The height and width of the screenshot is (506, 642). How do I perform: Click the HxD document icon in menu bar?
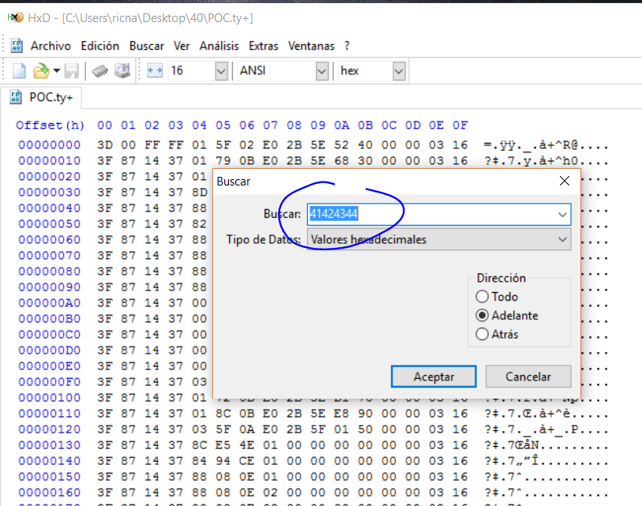pos(17,46)
